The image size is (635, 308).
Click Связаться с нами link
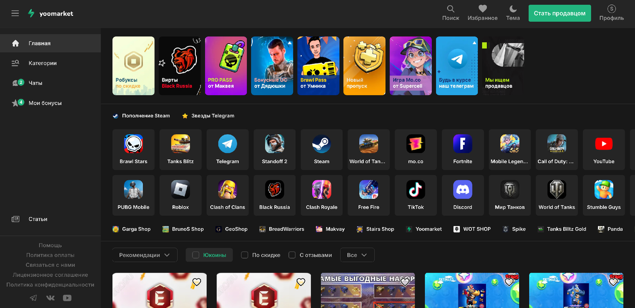pyautogui.click(x=50, y=265)
